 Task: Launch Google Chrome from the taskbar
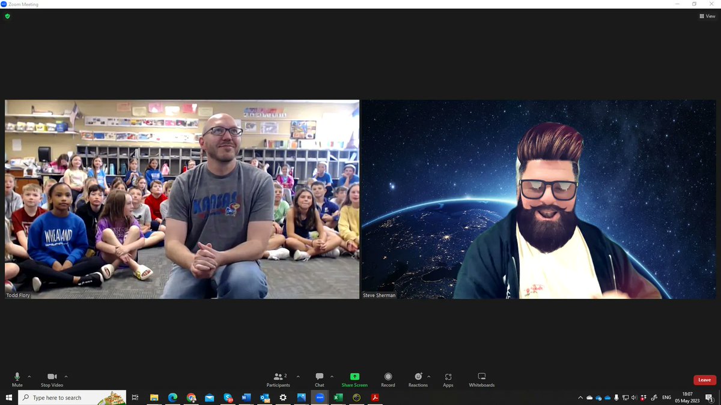pyautogui.click(x=191, y=397)
